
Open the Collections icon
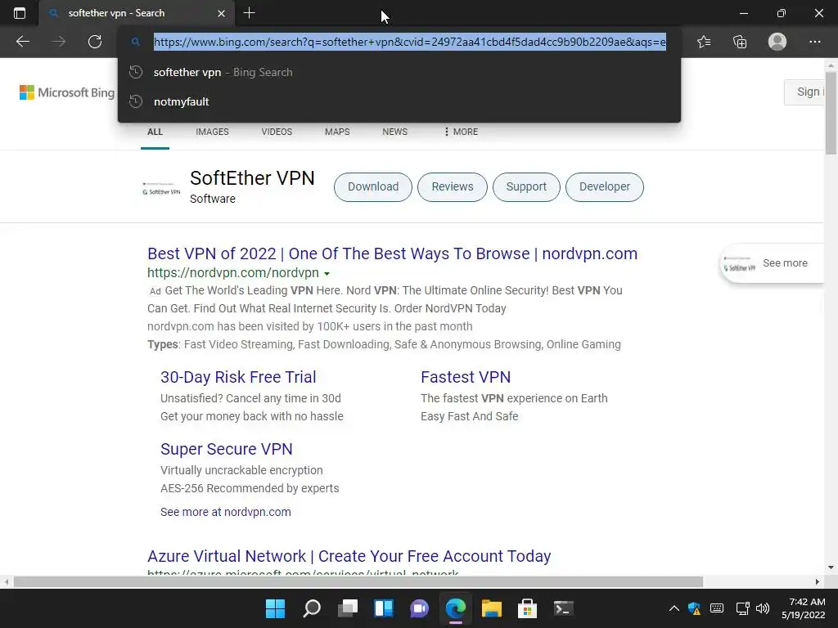[x=740, y=42]
